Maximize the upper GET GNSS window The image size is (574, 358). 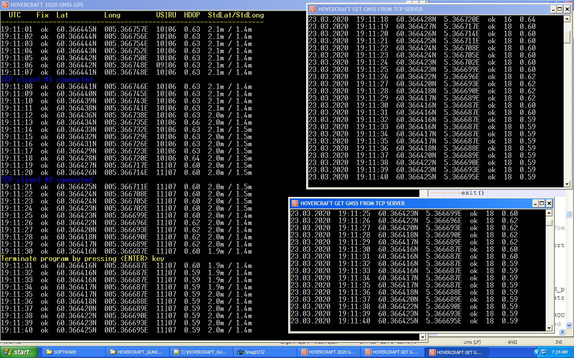coord(560,9)
